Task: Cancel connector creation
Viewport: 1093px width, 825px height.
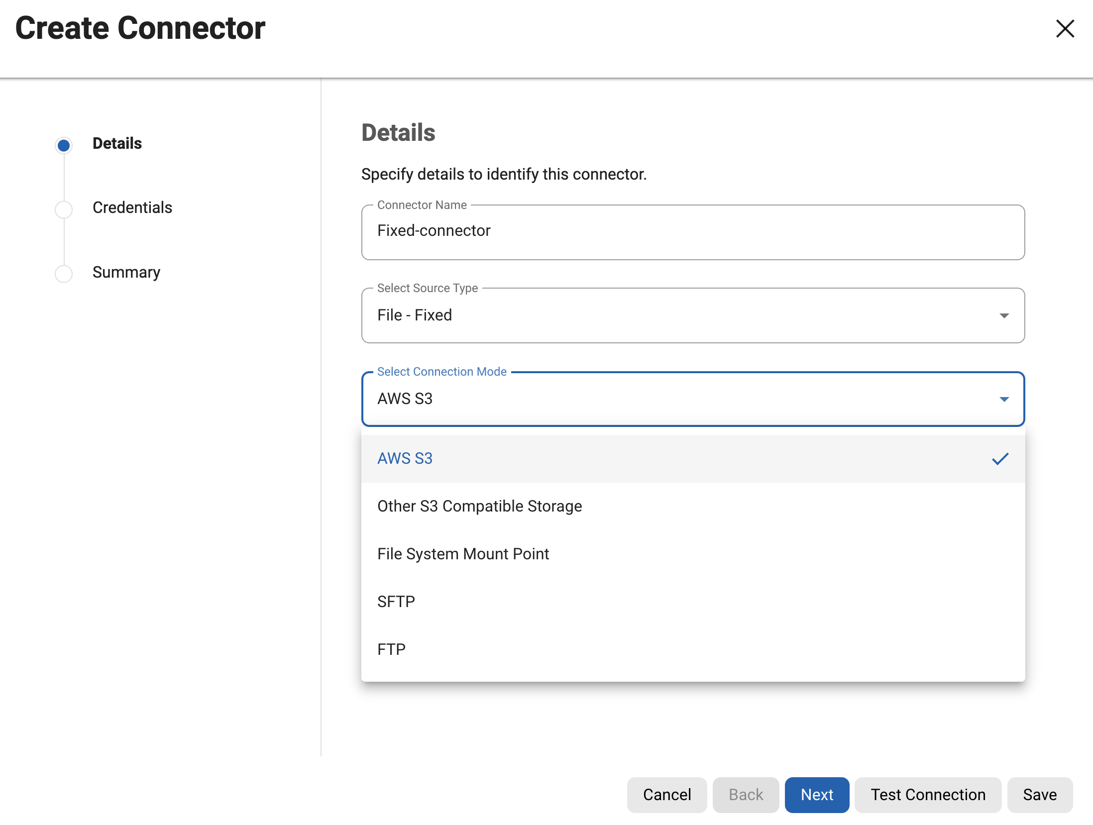Action: click(666, 795)
